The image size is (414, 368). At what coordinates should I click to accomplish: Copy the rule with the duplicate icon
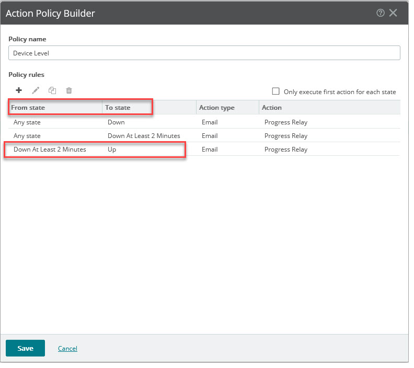click(53, 91)
